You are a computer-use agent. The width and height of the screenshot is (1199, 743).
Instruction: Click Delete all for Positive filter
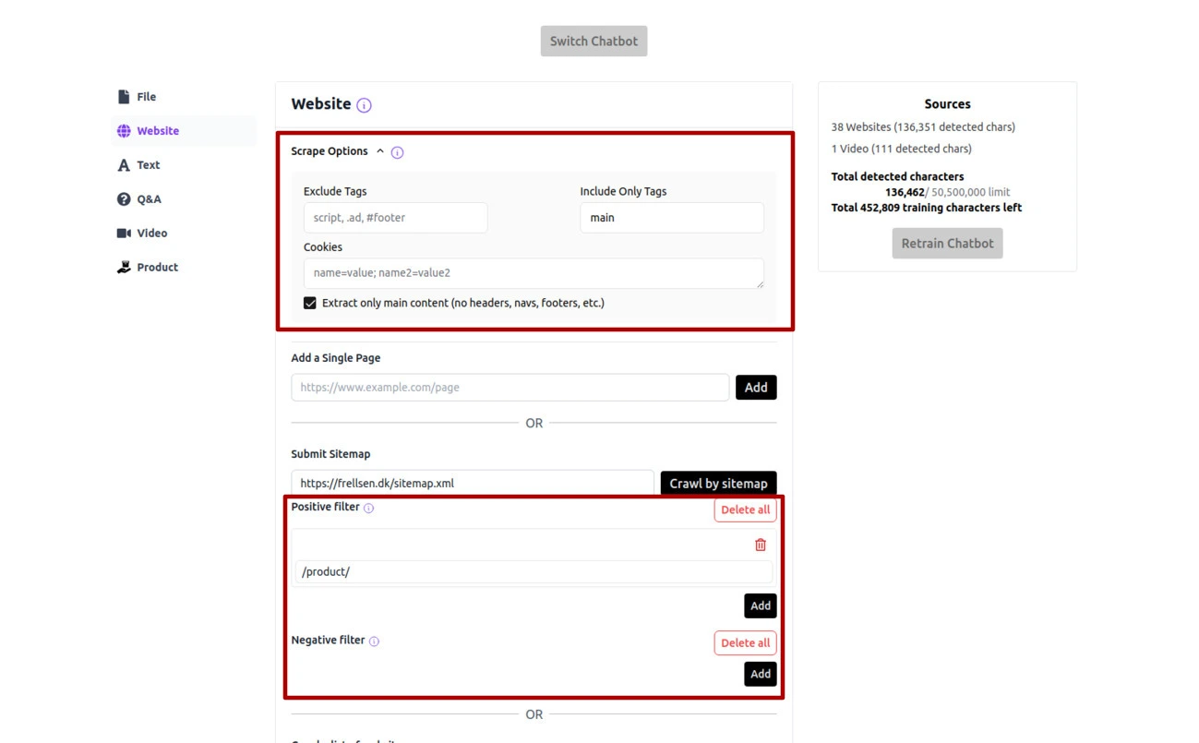pos(745,509)
